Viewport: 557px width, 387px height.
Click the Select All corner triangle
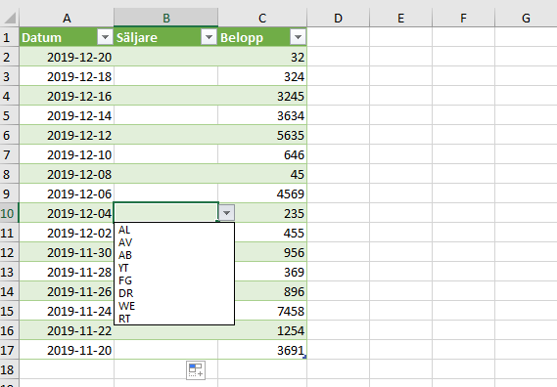pos(10,18)
